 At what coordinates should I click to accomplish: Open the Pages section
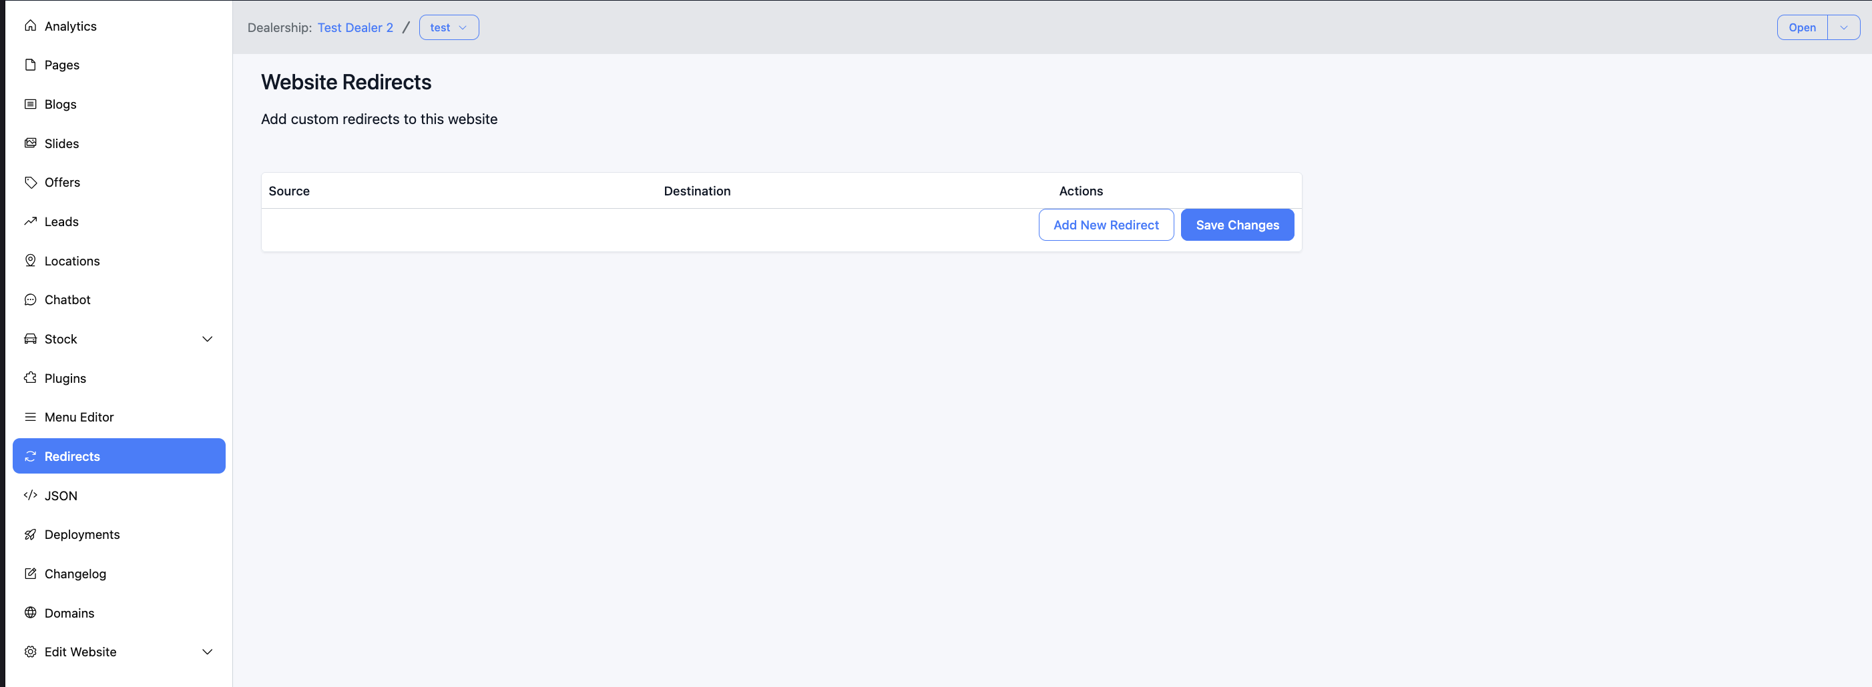(120, 65)
